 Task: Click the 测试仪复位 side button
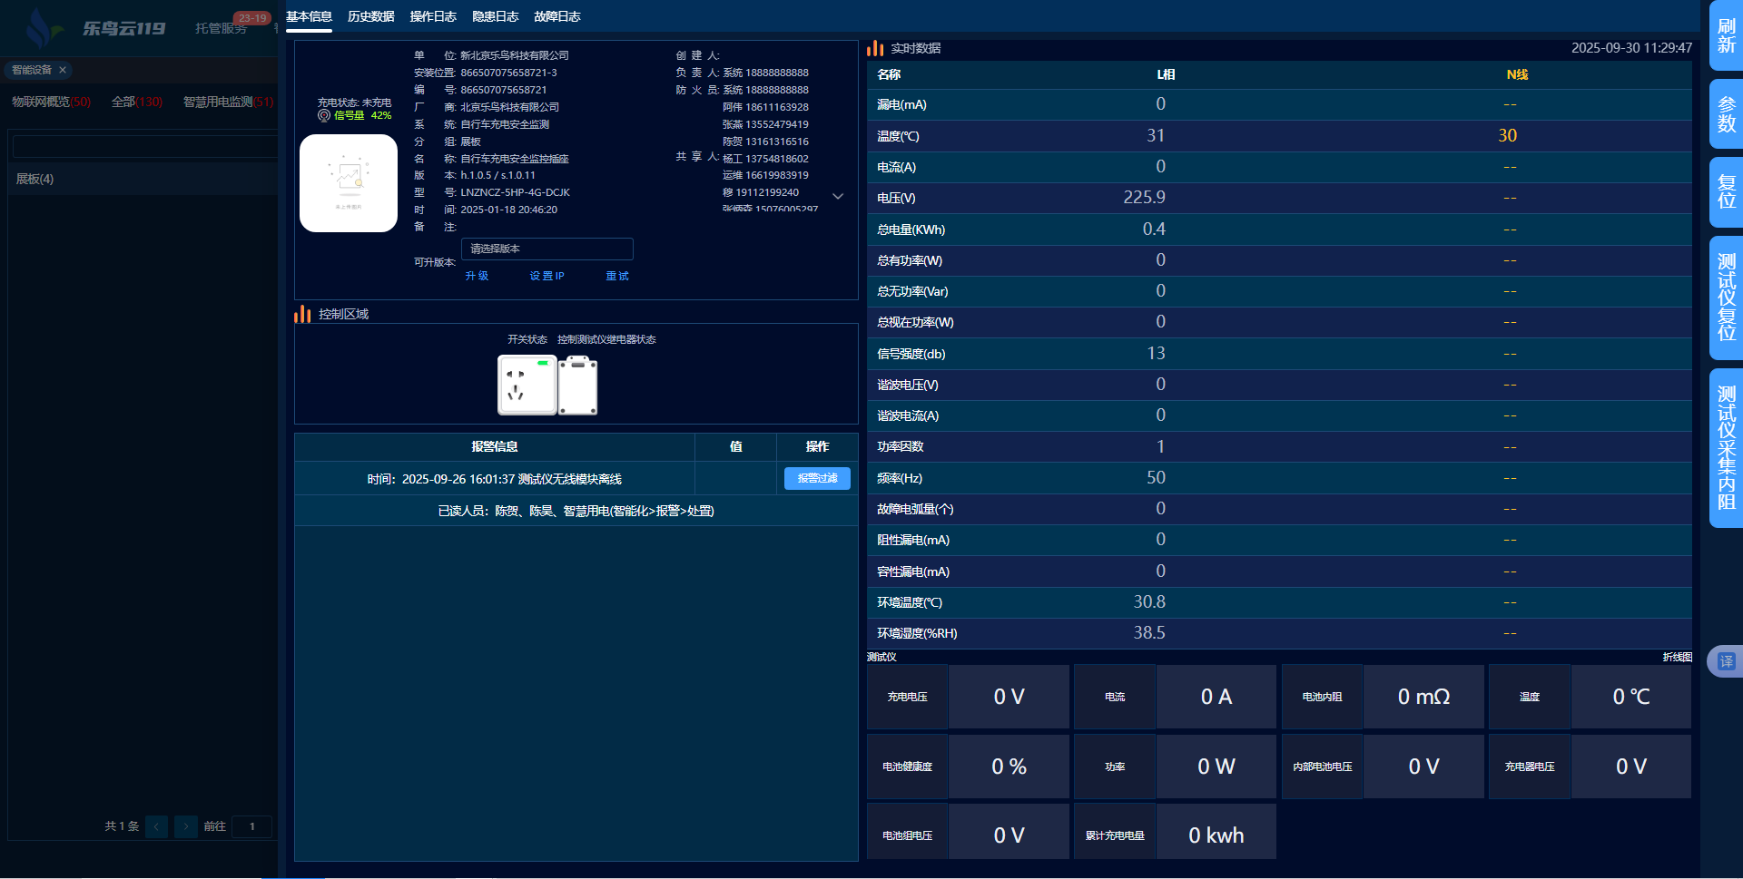tap(1726, 298)
